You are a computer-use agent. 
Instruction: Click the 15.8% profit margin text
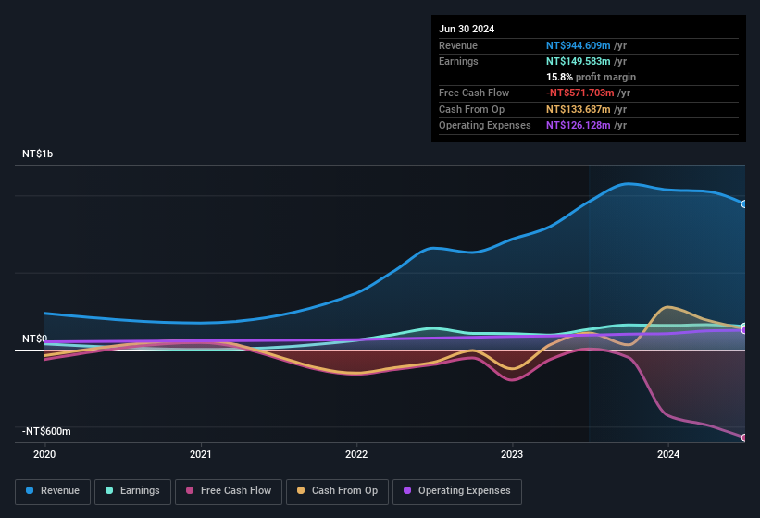point(591,77)
